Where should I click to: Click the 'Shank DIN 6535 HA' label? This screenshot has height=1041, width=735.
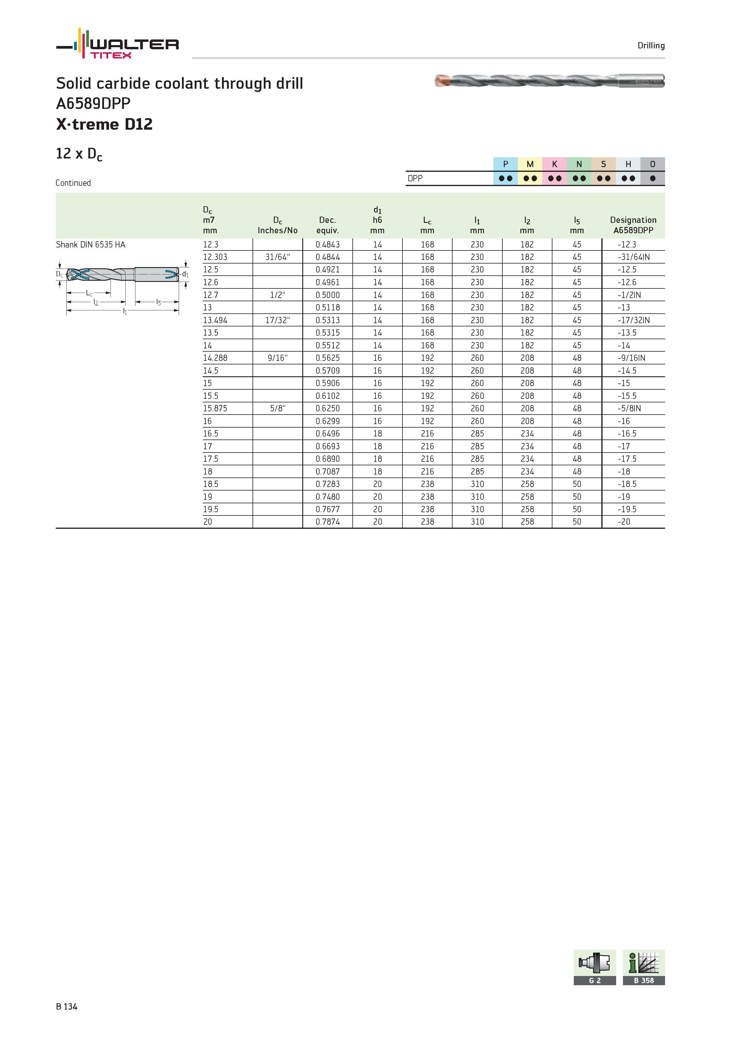tap(91, 245)
